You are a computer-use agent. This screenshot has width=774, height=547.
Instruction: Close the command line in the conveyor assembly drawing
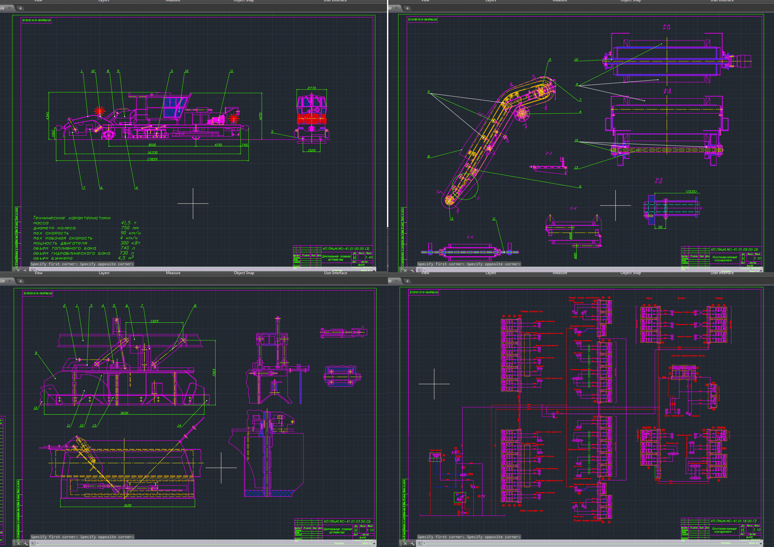[406, 271]
